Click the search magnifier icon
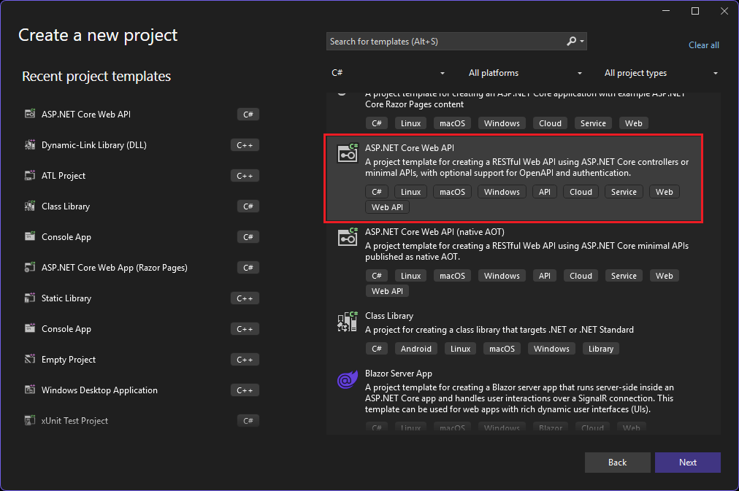 (571, 42)
